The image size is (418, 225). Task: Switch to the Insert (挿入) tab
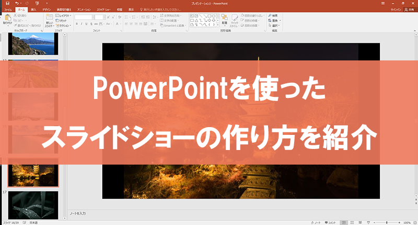click(33, 9)
